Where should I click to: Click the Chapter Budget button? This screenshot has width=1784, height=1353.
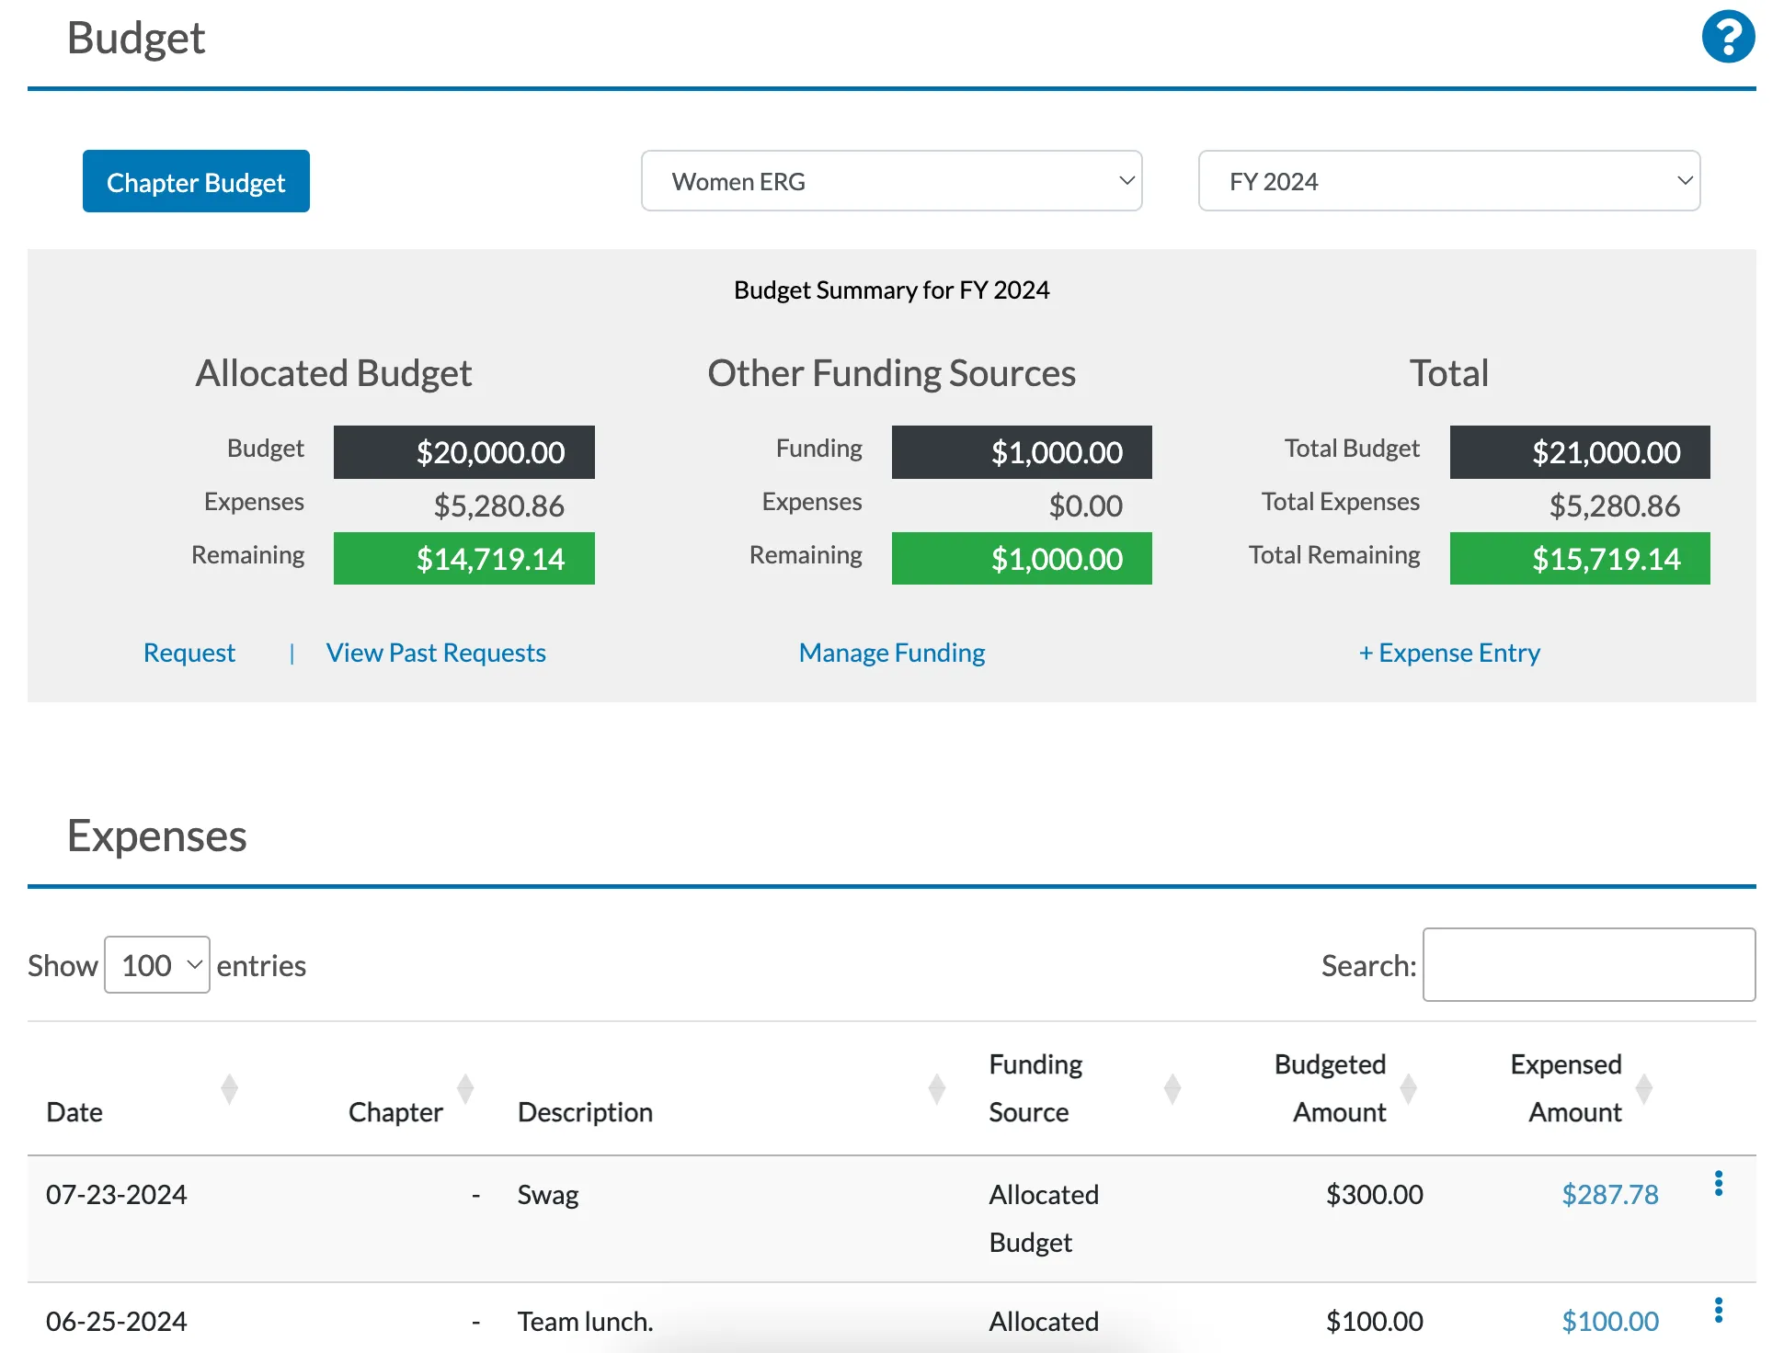coord(196,181)
